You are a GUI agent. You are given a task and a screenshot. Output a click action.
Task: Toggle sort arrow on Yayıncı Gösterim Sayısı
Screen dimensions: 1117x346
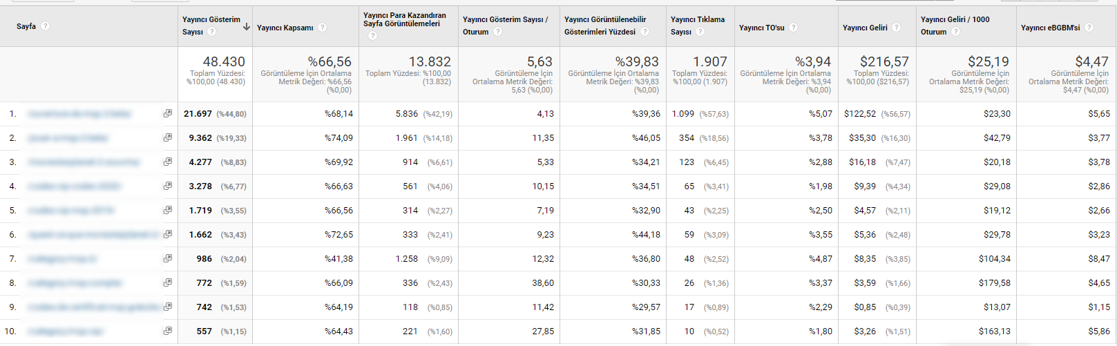click(x=247, y=27)
